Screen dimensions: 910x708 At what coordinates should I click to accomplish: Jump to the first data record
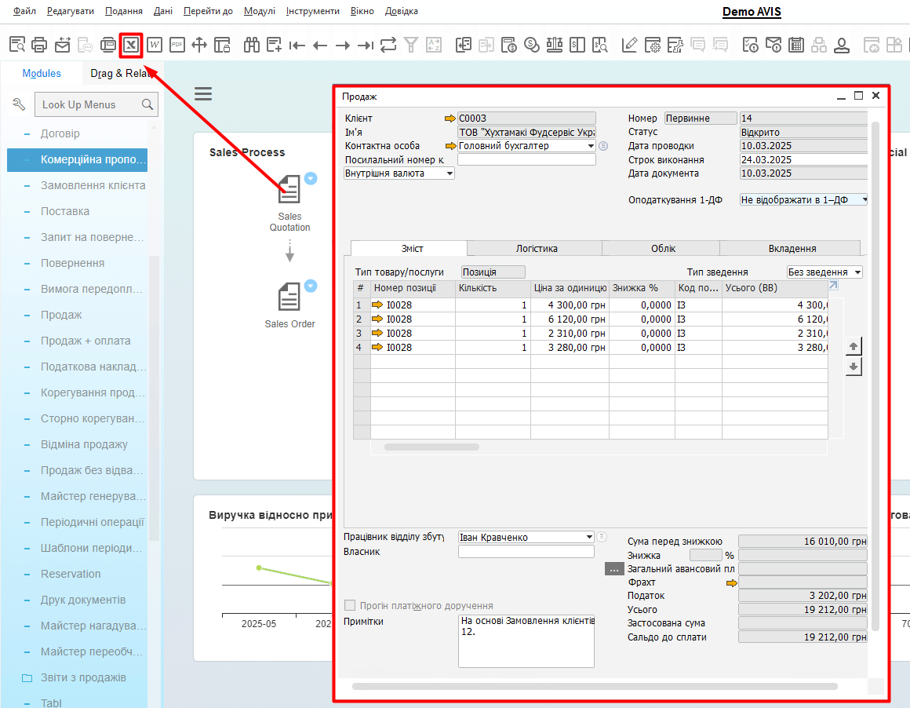point(297,45)
